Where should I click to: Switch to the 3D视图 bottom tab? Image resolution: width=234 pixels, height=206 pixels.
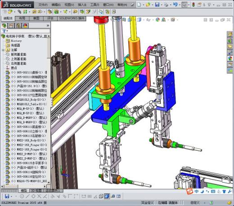coord(36,191)
